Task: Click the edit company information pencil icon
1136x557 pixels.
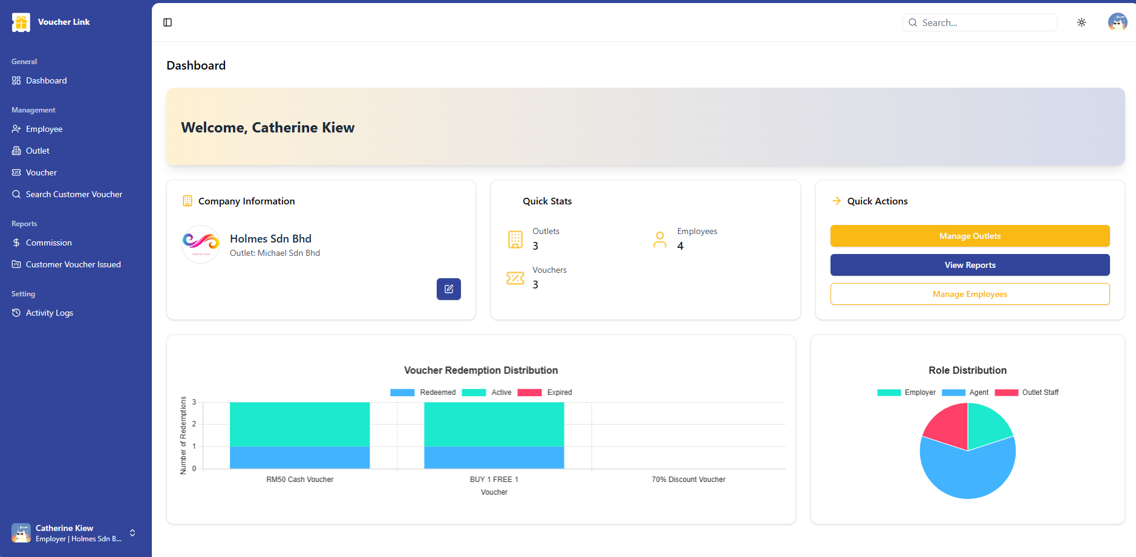Action: [x=448, y=289]
